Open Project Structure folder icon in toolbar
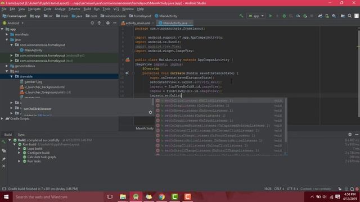The width and height of the screenshot is (360, 202). (343, 16)
